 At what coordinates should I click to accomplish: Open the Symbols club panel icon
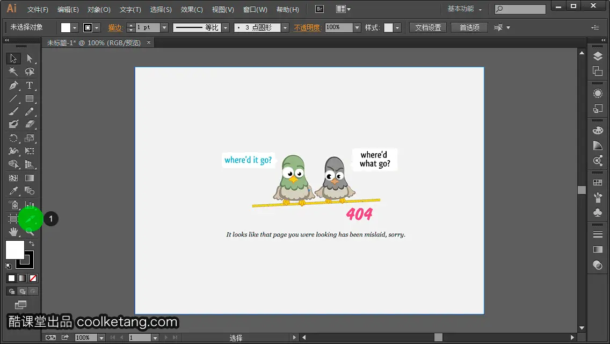(x=598, y=212)
